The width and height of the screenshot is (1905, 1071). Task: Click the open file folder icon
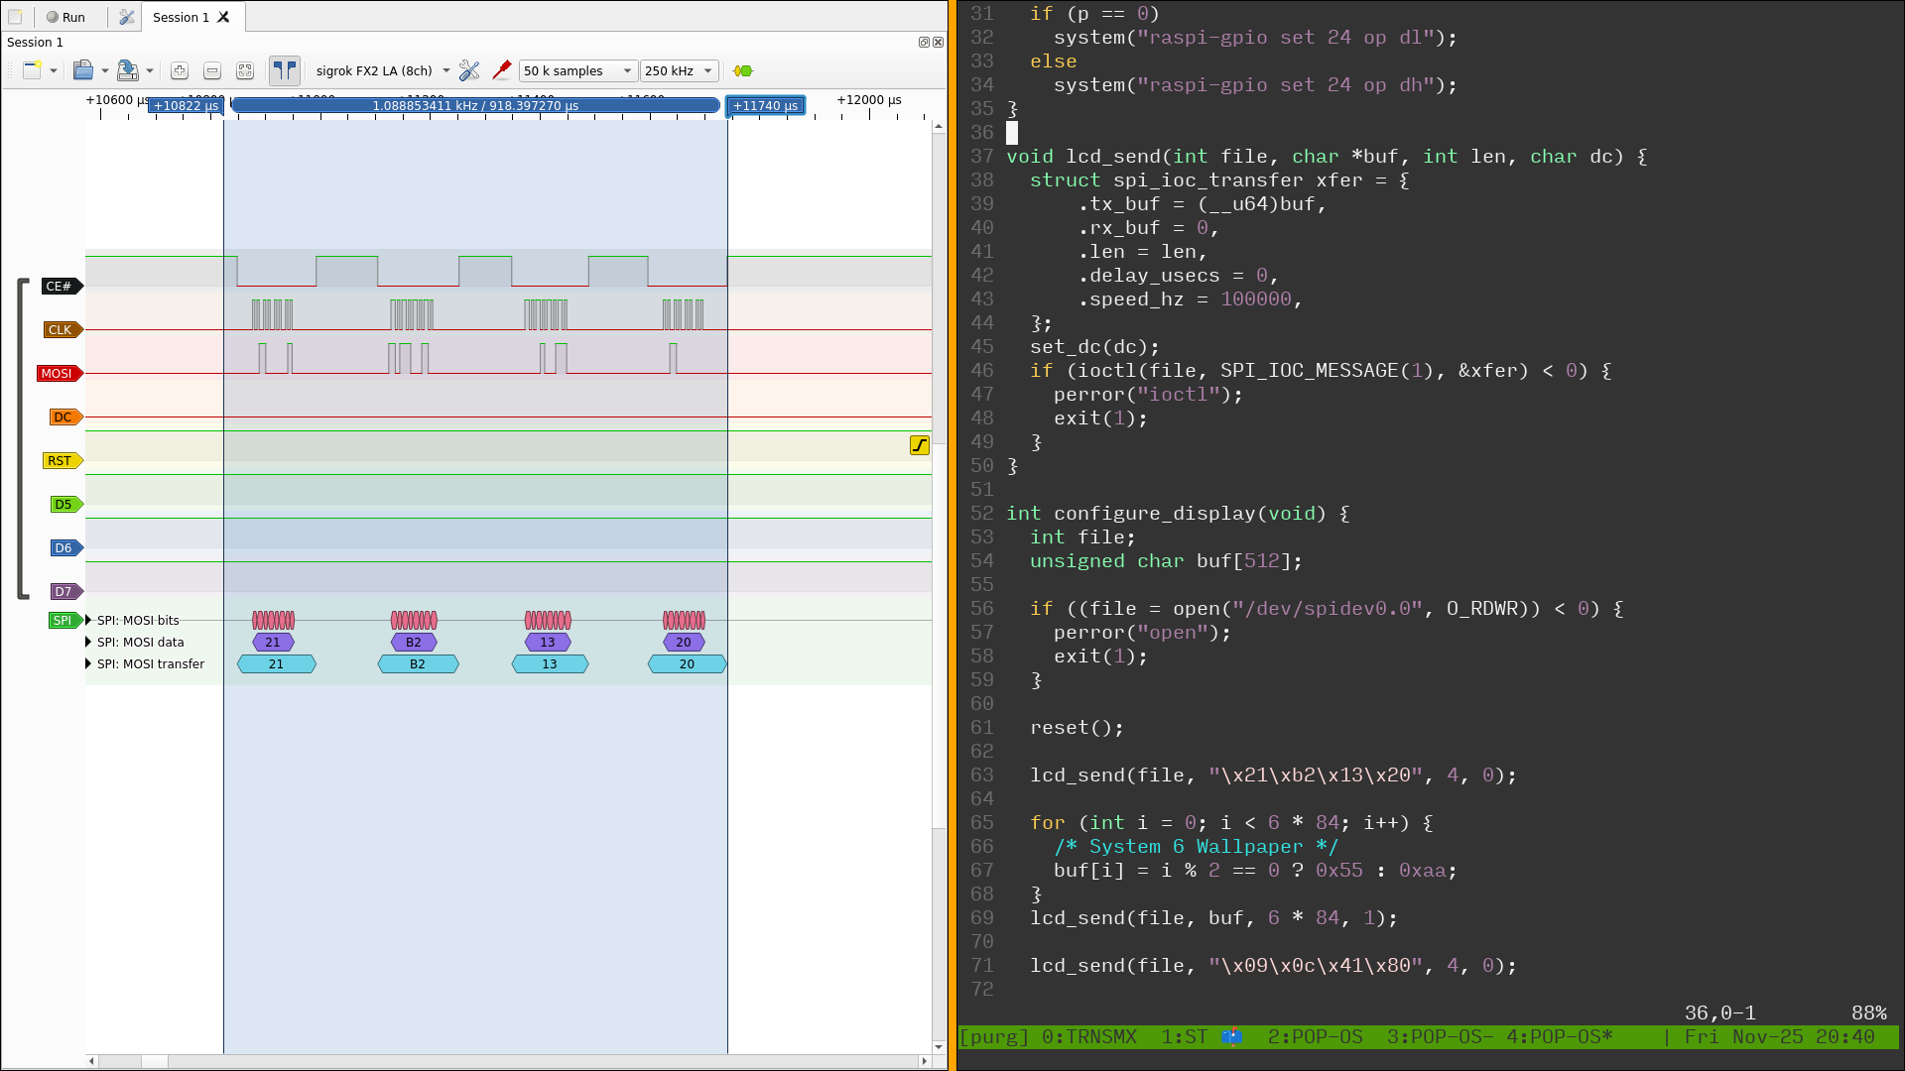click(x=83, y=70)
